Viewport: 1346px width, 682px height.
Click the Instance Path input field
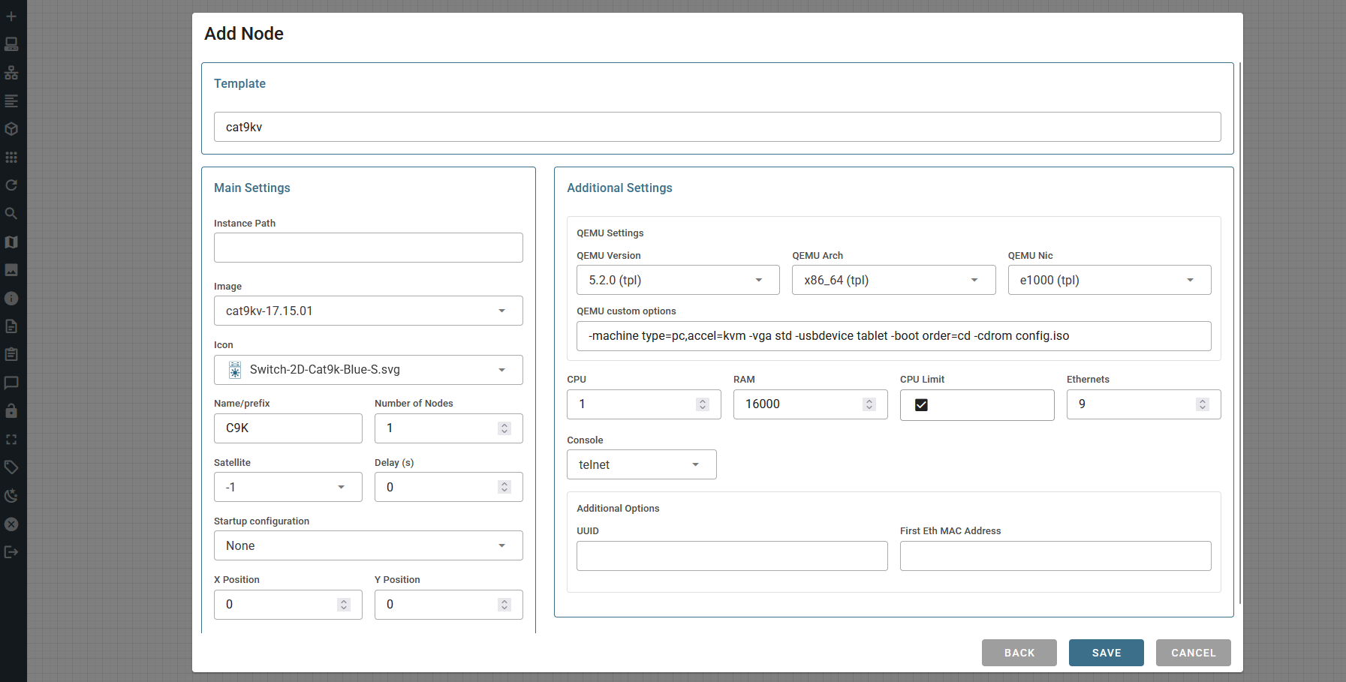coord(369,248)
